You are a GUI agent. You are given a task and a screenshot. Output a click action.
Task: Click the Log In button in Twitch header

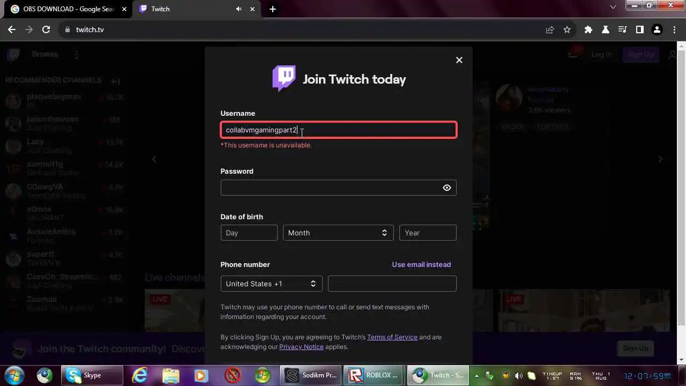[601, 54]
